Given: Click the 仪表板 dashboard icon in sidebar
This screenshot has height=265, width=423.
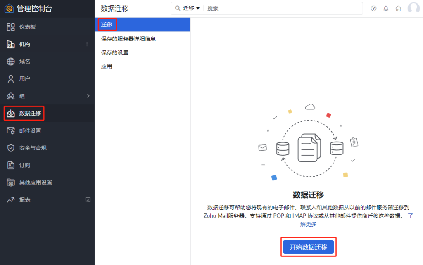Looking at the screenshot, I should [11, 27].
